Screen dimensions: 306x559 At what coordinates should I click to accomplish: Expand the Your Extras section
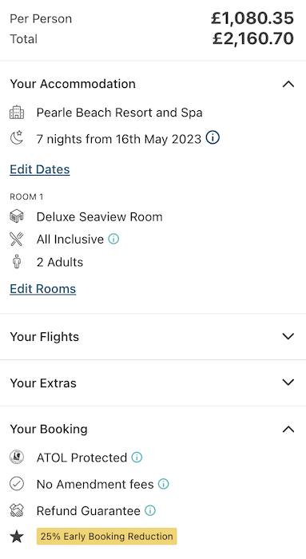click(288, 383)
